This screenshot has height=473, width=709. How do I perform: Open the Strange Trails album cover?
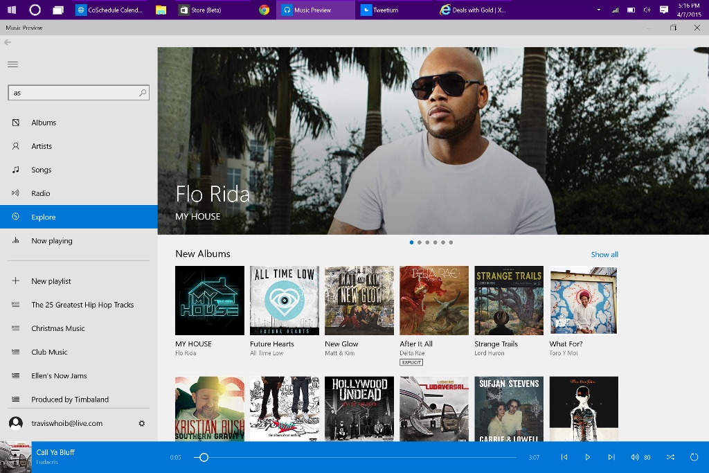coord(509,301)
